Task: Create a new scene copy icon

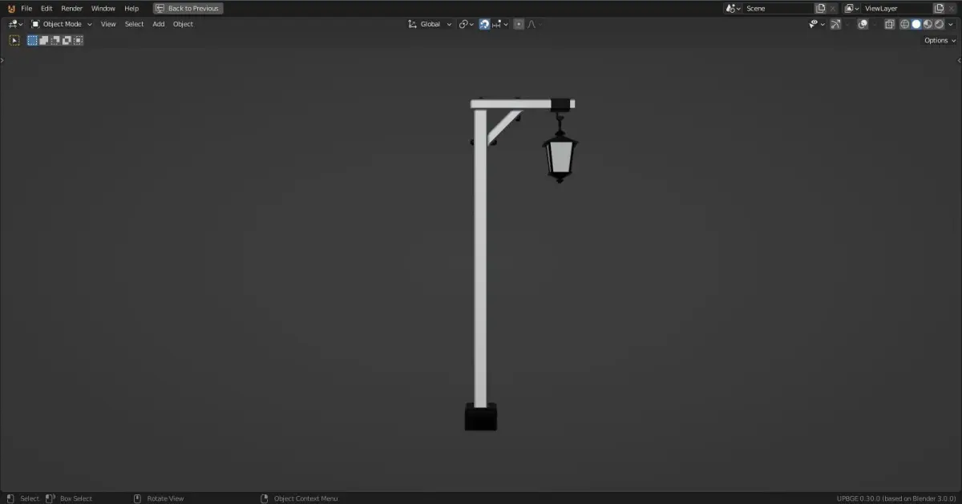Action: [820, 8]
